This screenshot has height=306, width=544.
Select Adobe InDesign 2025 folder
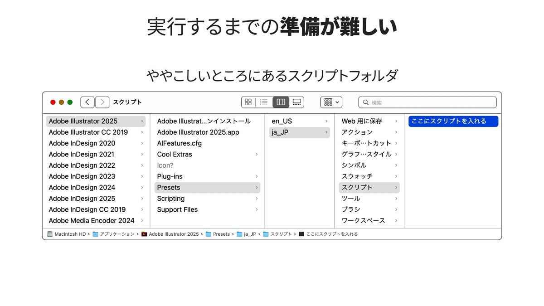pos(96,199)
